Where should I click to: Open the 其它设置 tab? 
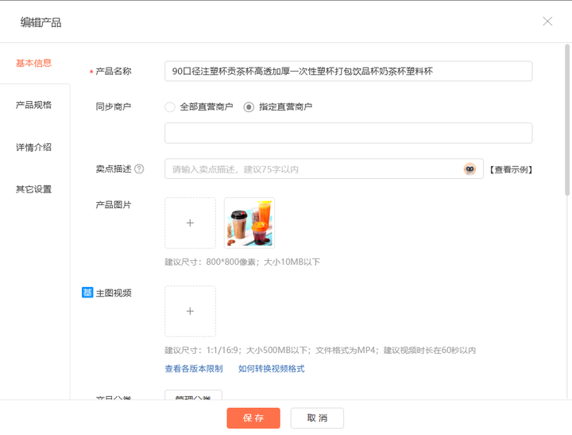pyautogui.click(x=34, y=189)
